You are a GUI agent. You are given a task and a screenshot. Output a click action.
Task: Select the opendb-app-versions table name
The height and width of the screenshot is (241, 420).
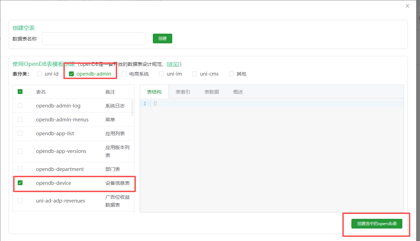[61, 151]
